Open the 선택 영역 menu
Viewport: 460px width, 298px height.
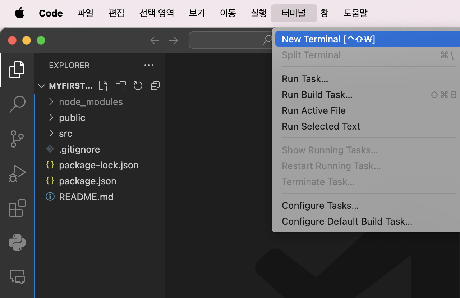[x=157, y=13]
